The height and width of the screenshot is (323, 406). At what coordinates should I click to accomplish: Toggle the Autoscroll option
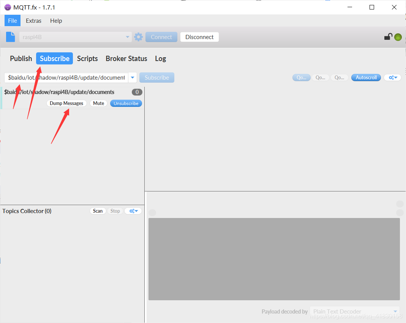[x=366, y=77]
